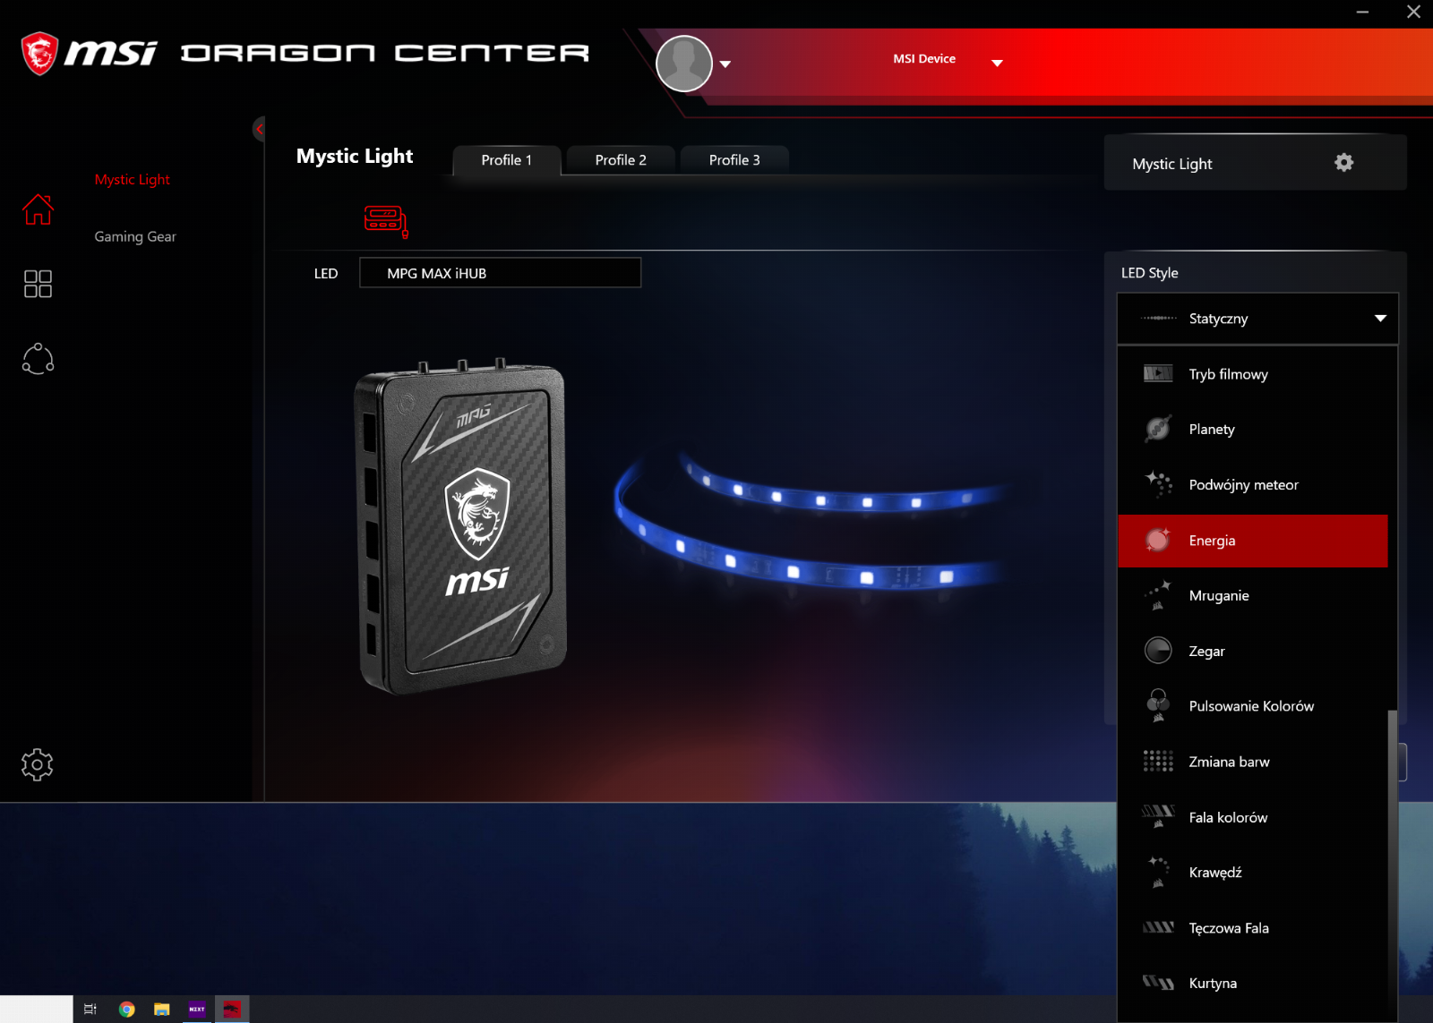Switch to the Profile 3 tab

734,160
